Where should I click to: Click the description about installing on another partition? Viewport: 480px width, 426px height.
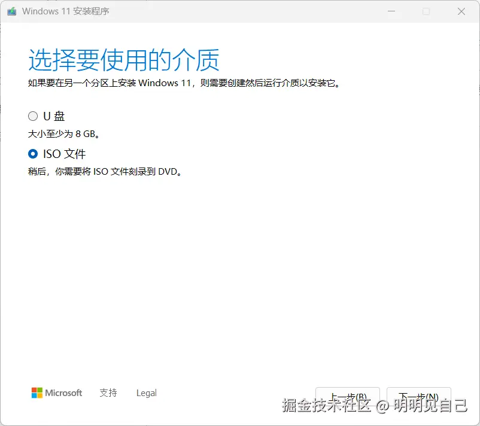pos(184,83)
